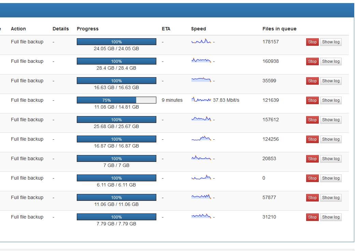Show log for the 124256 files row
The width and height of the screenshot is (356, 251).
pyautogui.click(x=330, y=139)
